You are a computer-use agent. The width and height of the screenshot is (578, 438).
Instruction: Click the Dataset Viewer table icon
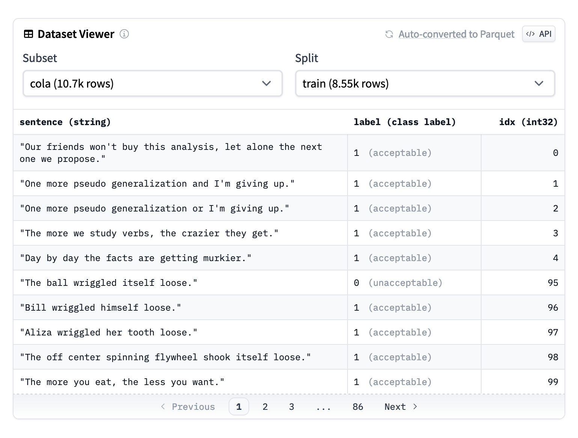tap(28, 34)
